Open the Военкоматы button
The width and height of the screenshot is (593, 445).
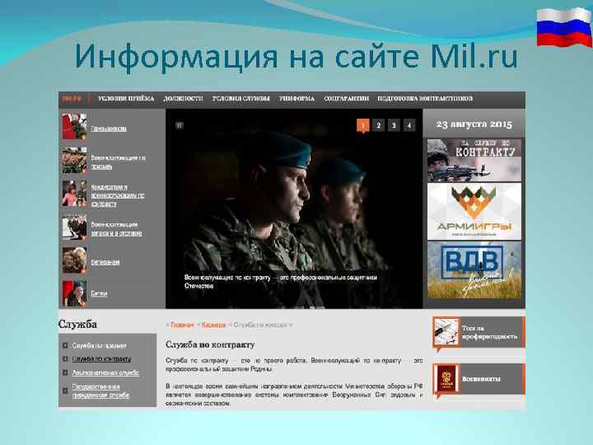click(x=479, y=379)
